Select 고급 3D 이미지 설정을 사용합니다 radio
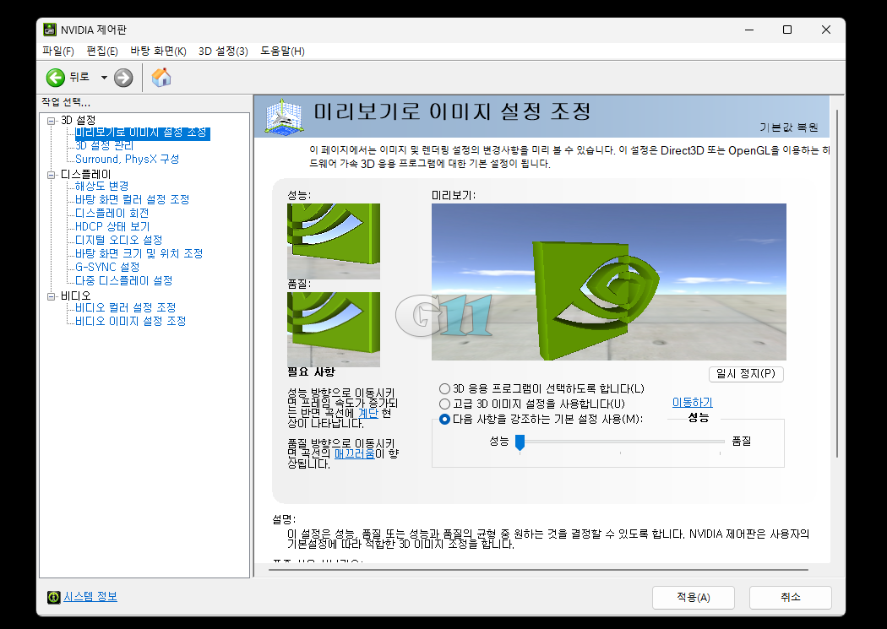 click(x=444, y=404)
